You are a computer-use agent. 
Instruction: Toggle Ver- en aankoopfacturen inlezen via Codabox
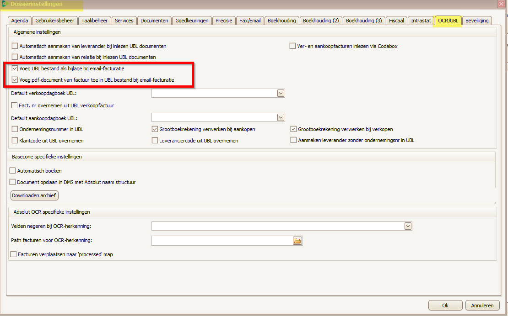293,46
